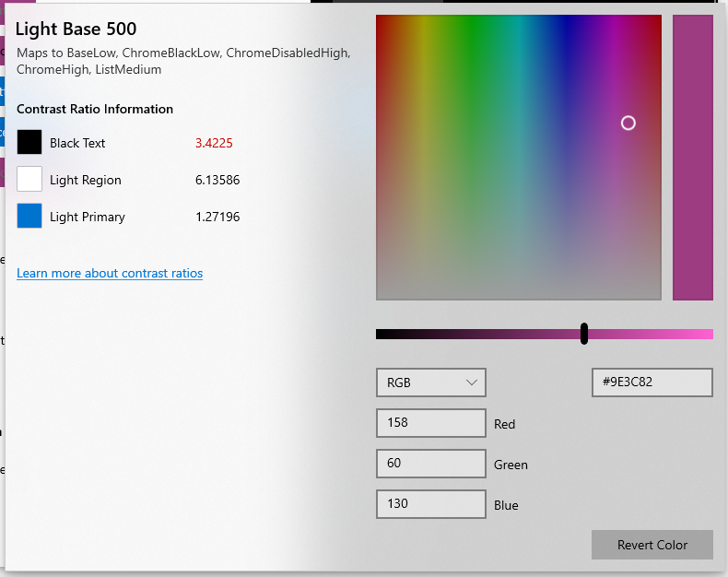
Task: Click the hex code field #9E3C82
Action: click(652, 383)
